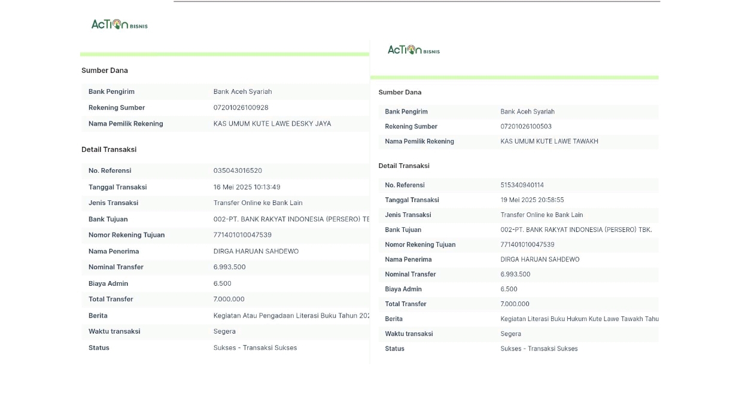Click 'Waktu transaksi' label in the Lawe Tawakh receipt
Screen dimensions: 730x412
[x=409, y=334]
